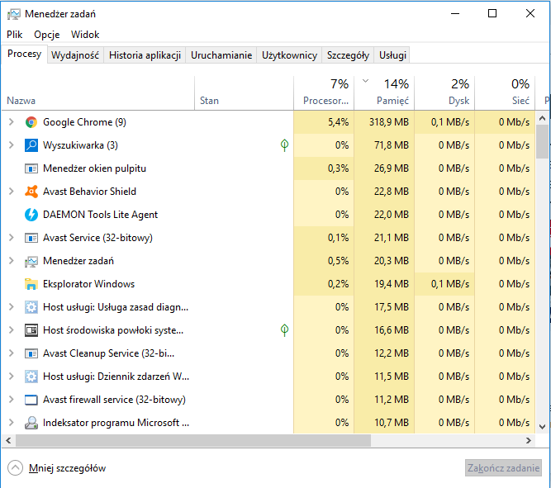Open the Uruchamianie tab
Screen dimensions: 551x488
click(221, 55)
